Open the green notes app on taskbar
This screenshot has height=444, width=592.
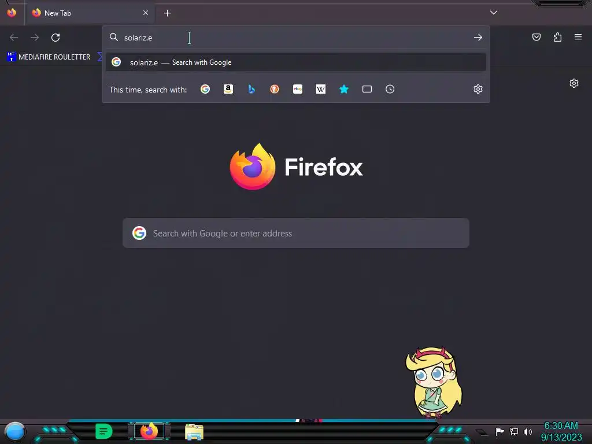104,431
